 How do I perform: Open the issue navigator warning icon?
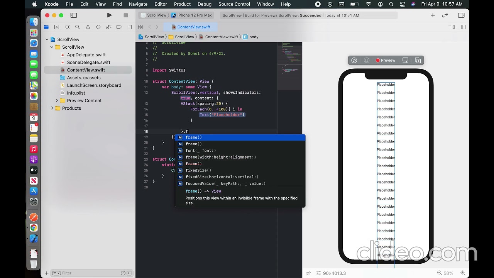[x=88, y=27]
